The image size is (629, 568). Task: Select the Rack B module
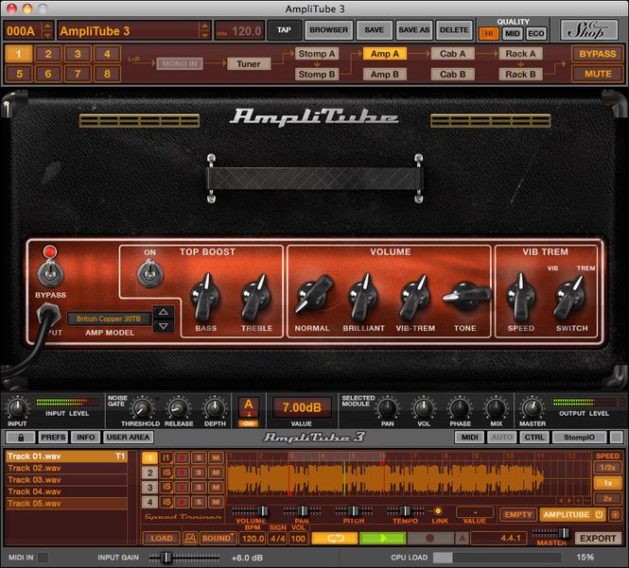pos(520,74)
